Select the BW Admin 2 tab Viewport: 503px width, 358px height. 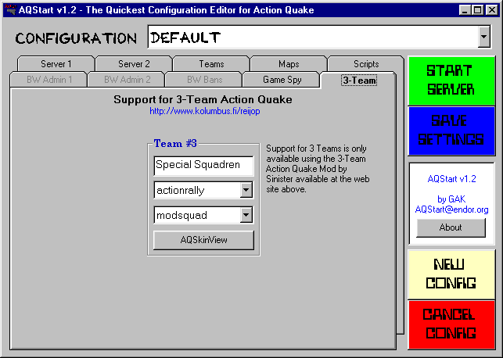[127, 80]
